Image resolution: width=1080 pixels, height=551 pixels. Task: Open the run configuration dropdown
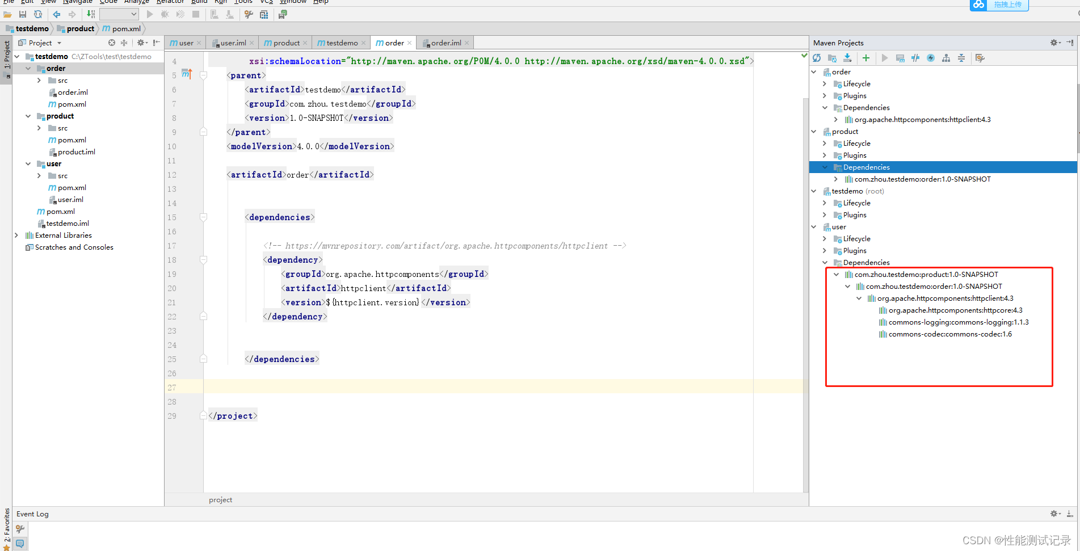[x=119, y=14]
